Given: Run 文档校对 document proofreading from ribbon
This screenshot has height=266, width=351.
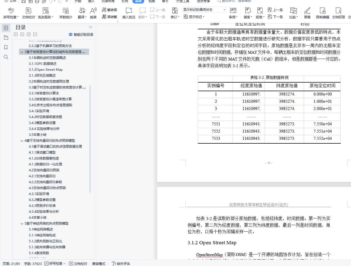Looking at the screenshot, I should click(x=29, y=13).
